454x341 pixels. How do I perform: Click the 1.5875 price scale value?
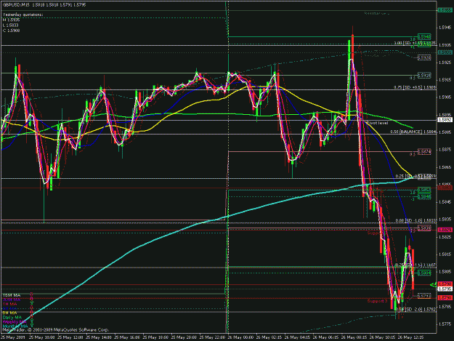tap(445, 150)
